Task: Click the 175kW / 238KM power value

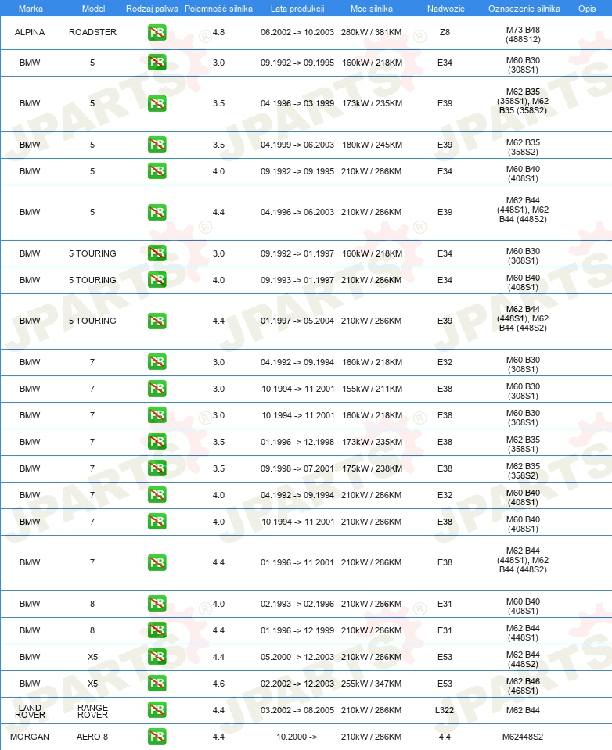Action: pos(372,468)
